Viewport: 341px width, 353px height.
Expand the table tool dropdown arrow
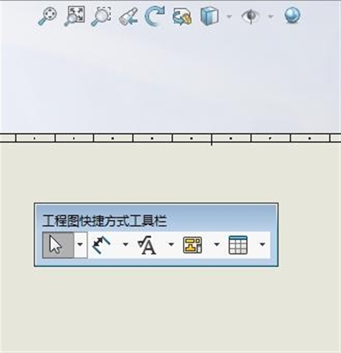262,244
